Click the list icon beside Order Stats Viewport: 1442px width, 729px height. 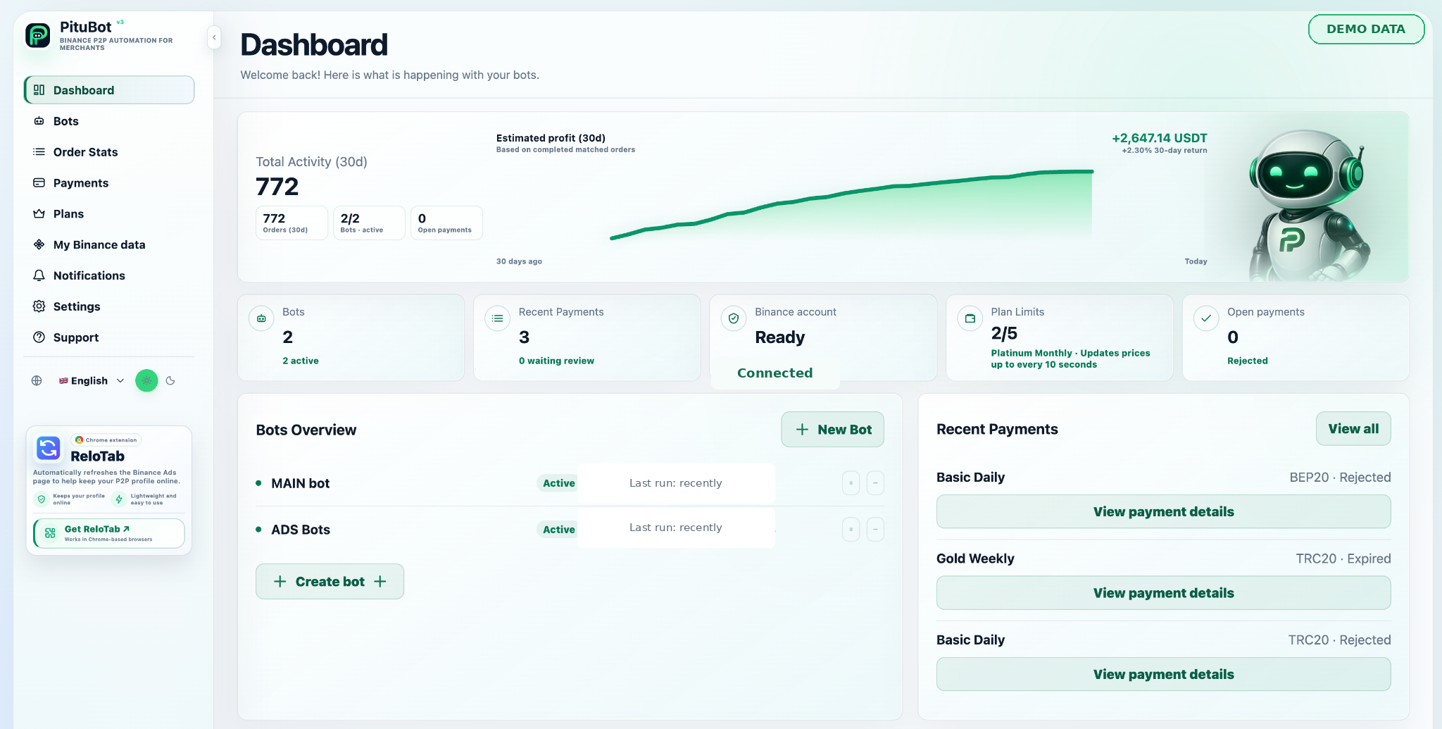pyautogui.click(x=39, y=152)
